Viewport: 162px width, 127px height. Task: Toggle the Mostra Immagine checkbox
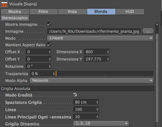coord(49,24)
